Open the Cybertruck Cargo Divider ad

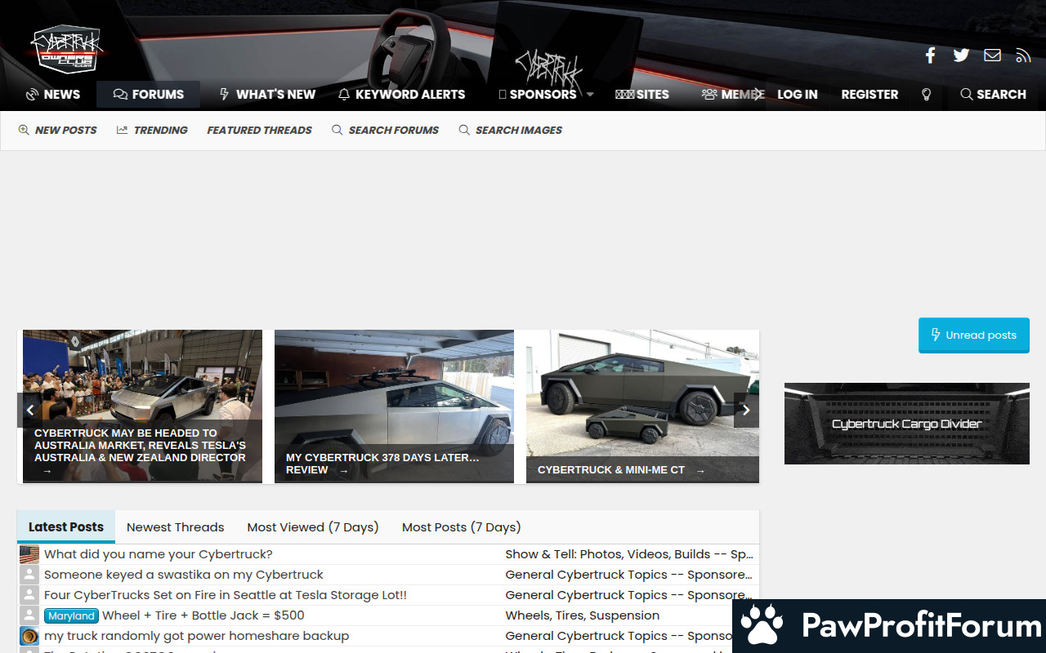click(x=907, y=424)
